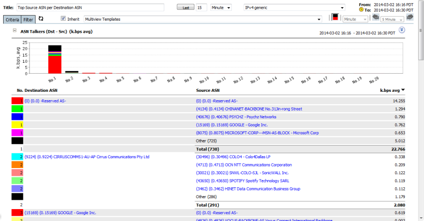
Task: Click the No.1 stacked bar in chart
Action: click(x=55, y=59)
